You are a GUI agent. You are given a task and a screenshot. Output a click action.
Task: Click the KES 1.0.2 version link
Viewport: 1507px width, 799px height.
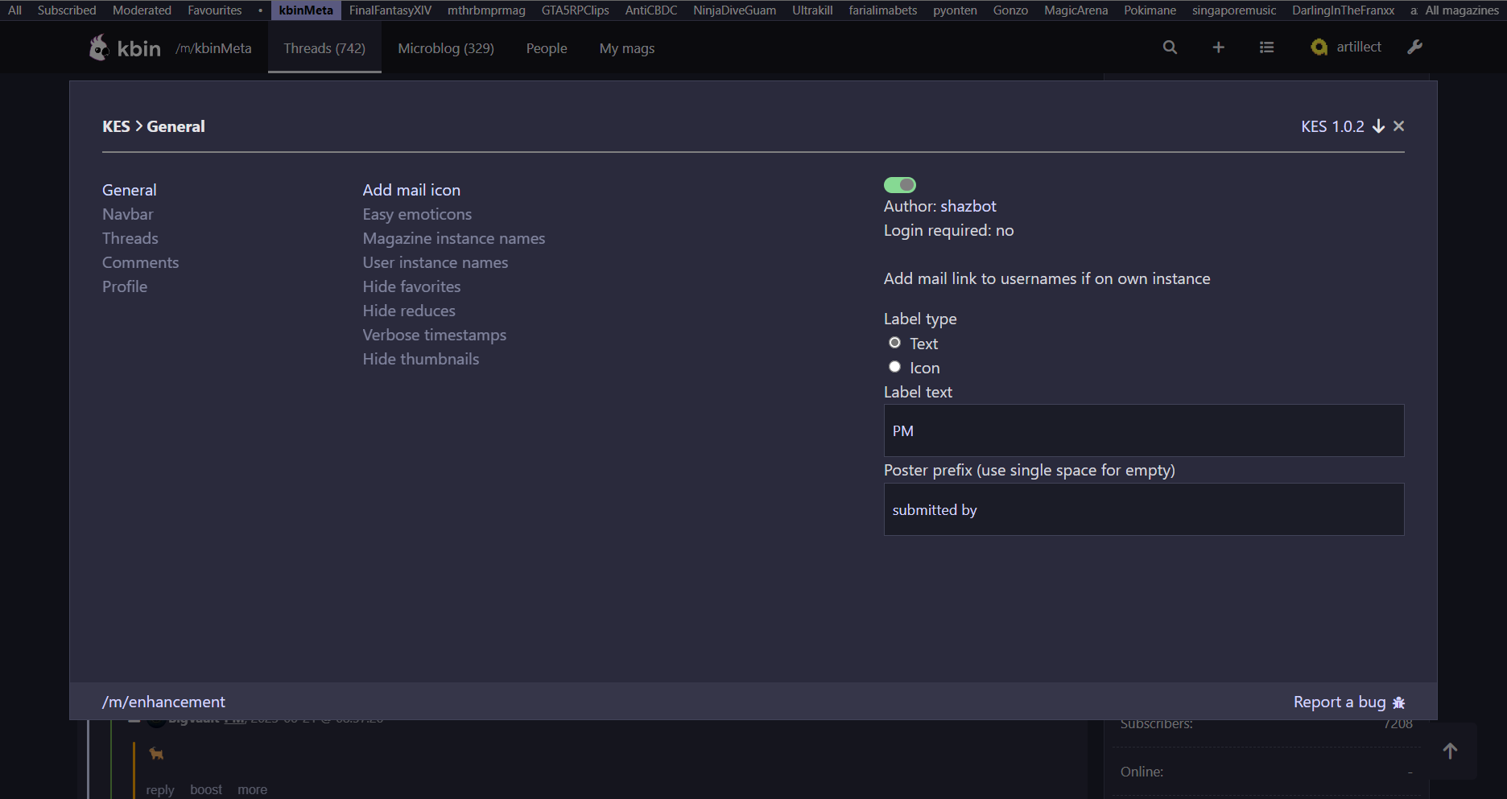pos(1332,126)
